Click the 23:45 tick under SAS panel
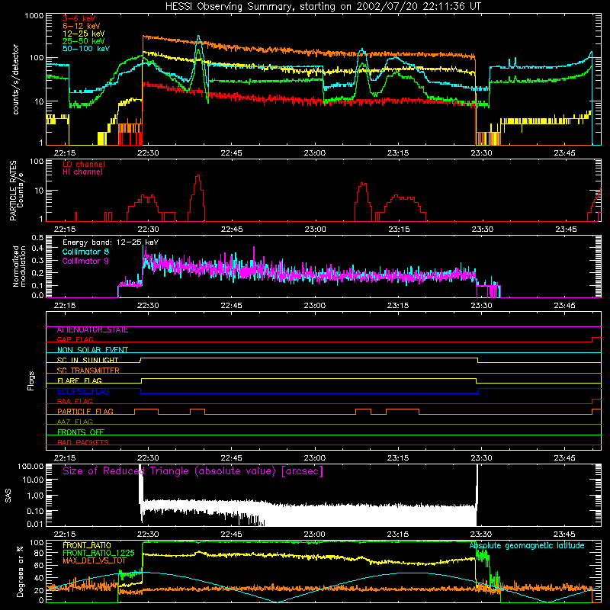 coord(565,535)
